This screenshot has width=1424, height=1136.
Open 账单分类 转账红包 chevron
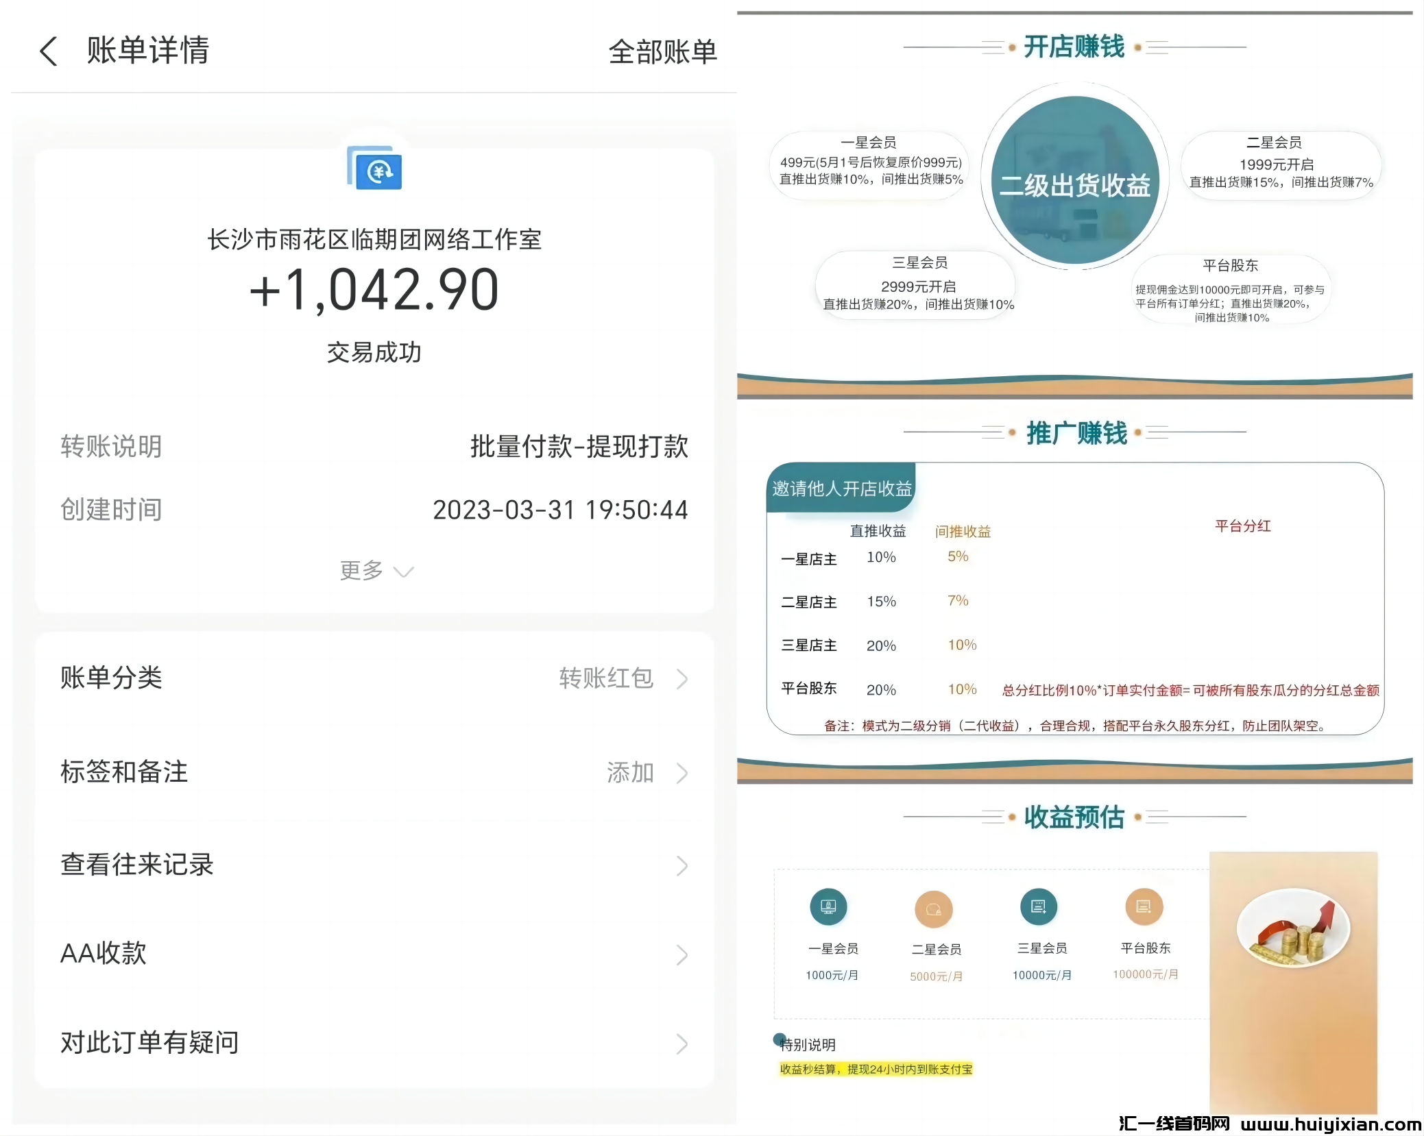(681, 678)
